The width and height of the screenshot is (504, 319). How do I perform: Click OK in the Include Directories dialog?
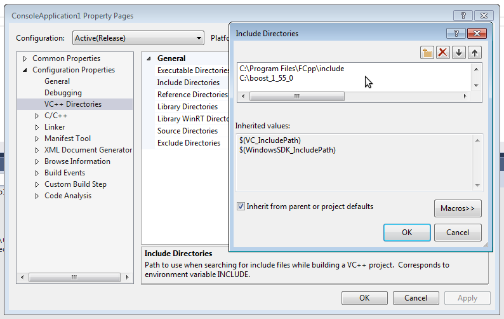tap(407, 233)
